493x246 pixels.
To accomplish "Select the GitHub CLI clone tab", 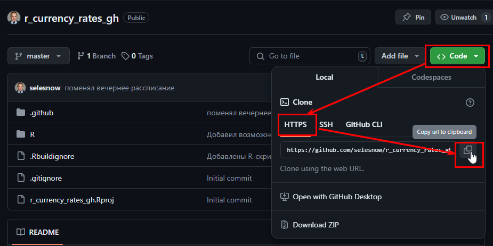I will pos(364,124).
